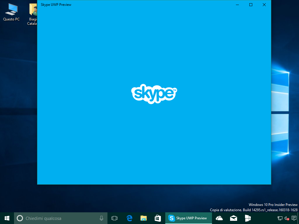Open OneDrive cloud icon in taskbar
The height and width of the screenshot is (224, 299).
point(219,218)
